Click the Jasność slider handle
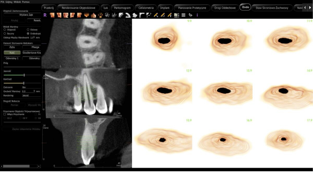 (x=24, y=75)
